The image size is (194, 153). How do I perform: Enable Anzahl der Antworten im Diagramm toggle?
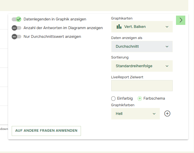(x=16, y=28)
